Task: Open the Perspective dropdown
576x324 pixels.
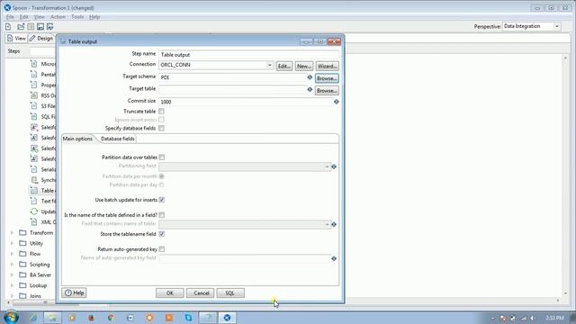Action: pos(557,26)
